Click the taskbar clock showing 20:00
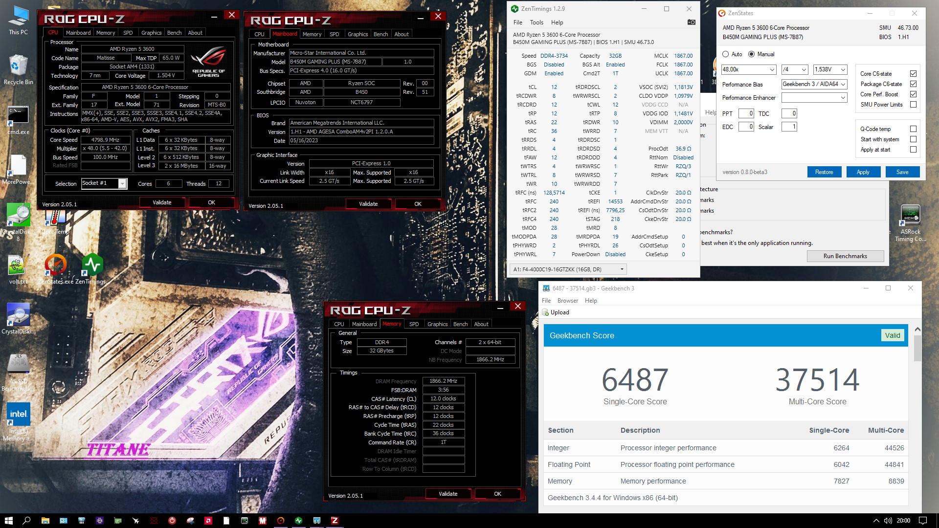 [903, 521]
